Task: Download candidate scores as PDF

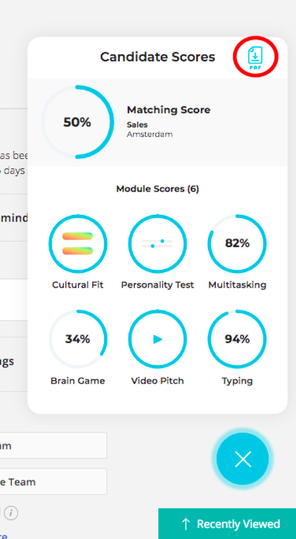Action: click(x=255, y=57)
